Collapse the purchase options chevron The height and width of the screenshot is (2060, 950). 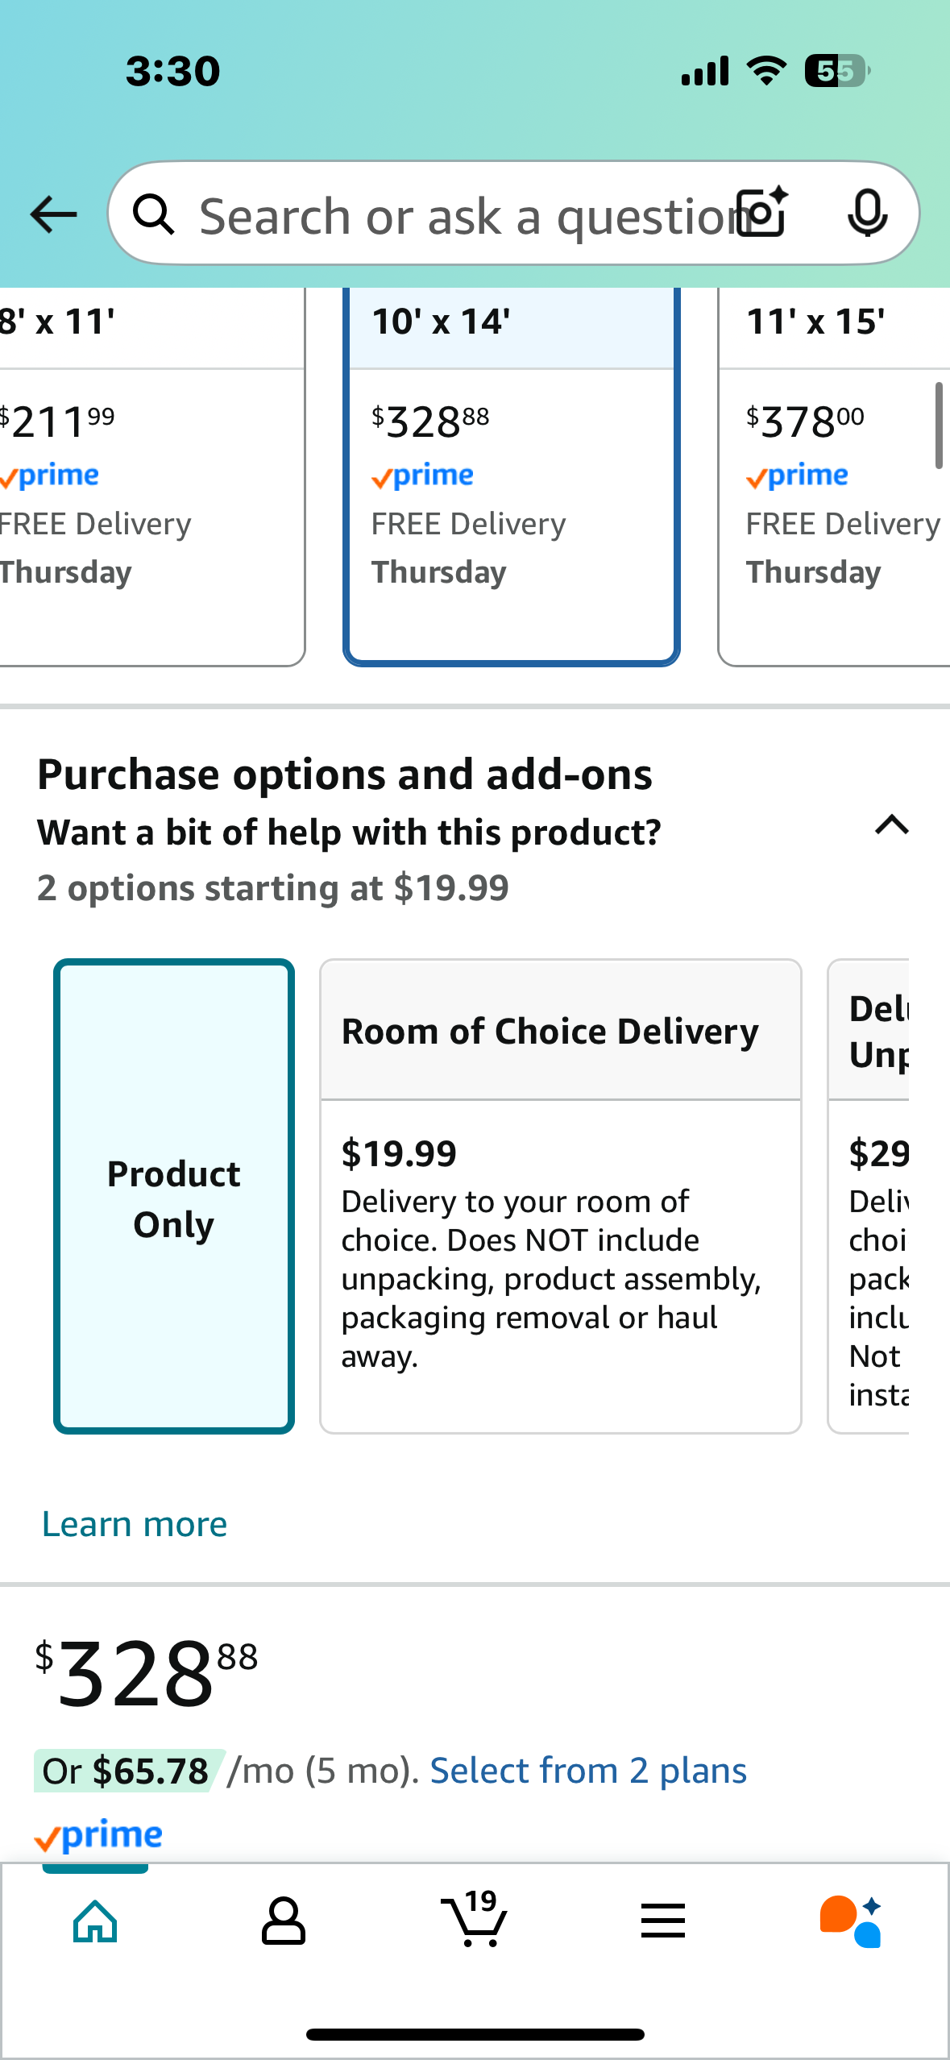coord(892,825)
